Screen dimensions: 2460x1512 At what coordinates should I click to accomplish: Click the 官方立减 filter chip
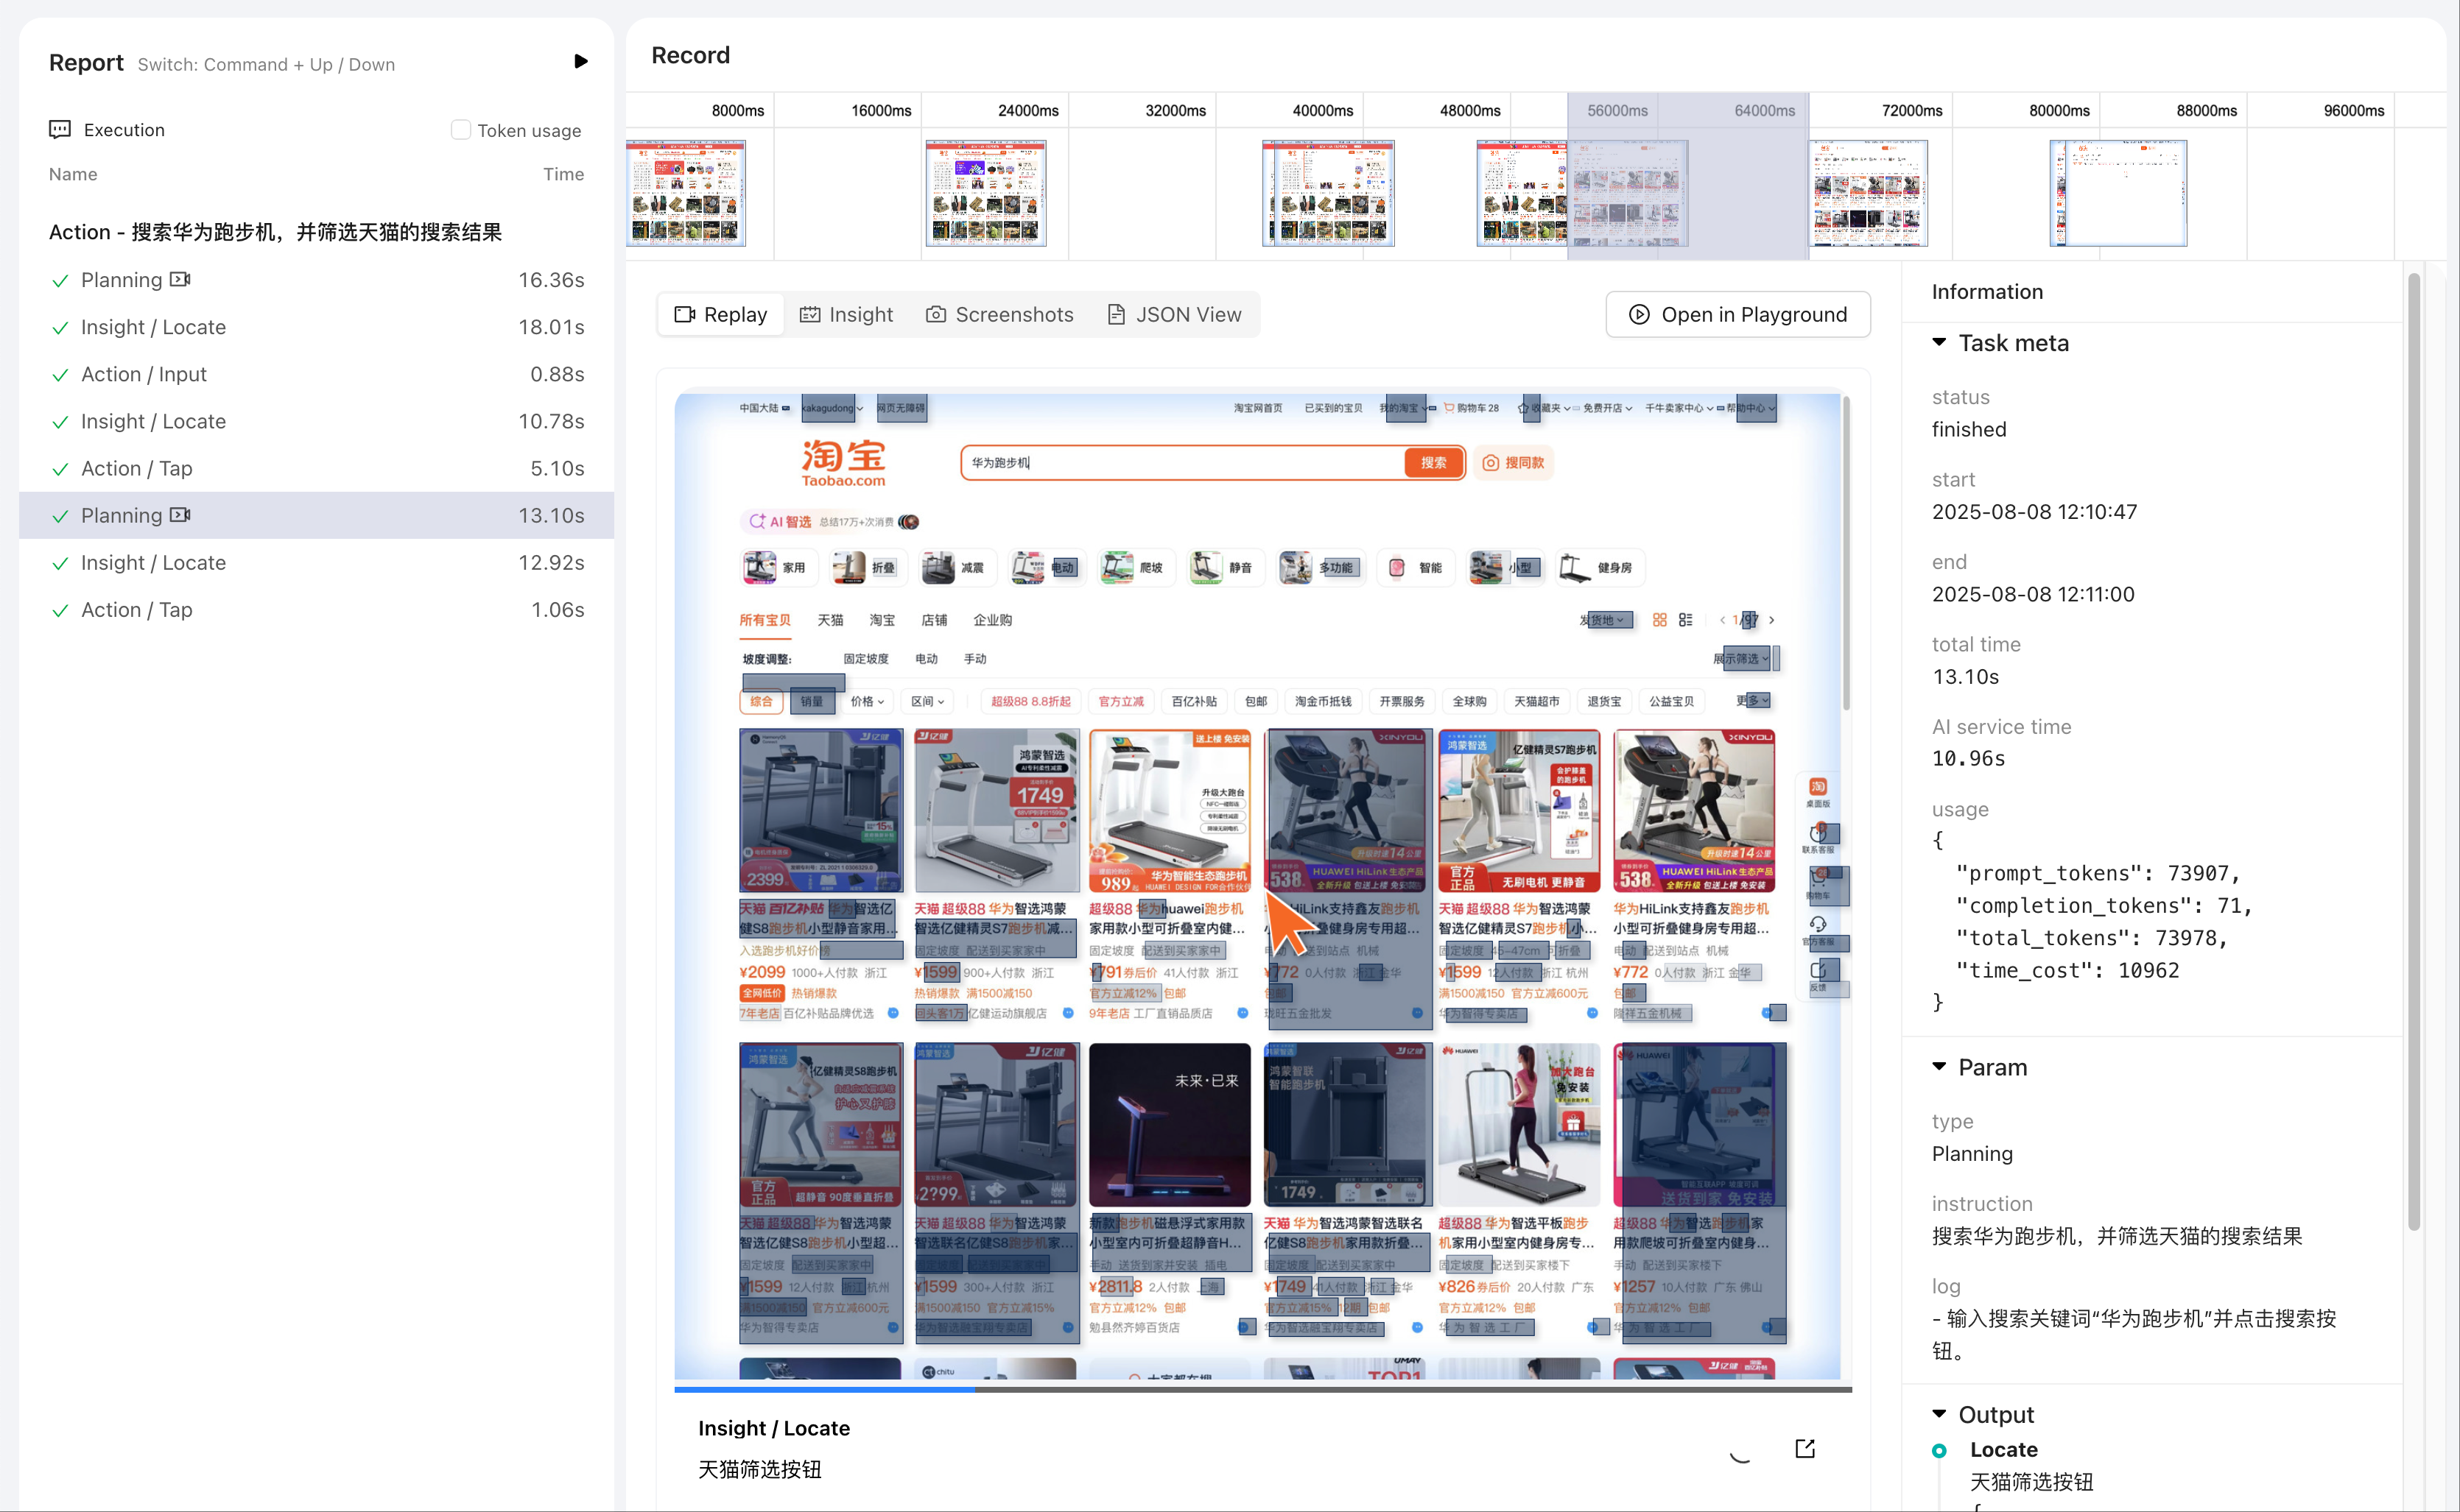pos(1120,701)
